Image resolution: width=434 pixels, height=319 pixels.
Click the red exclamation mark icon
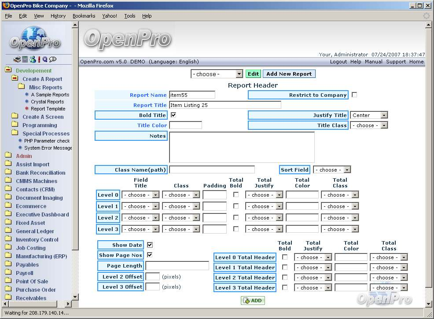[x=39, y=59]
